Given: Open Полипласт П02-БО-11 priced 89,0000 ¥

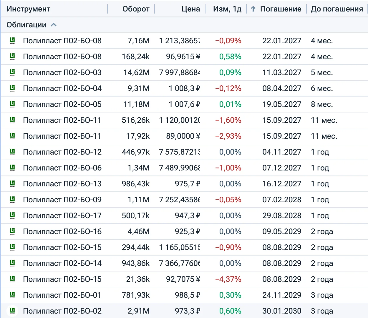Looking at the screenshot, I should [x=62, y=136].
